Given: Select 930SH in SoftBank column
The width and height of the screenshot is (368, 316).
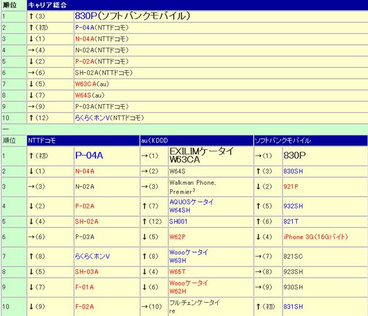Looking at the screenshot, I should [x=293, y=287].
